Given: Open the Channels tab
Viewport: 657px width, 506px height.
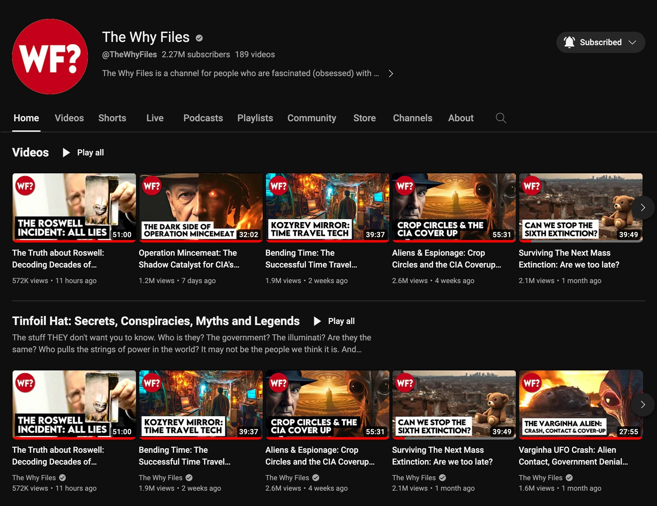Looking at the screenshot, I should [x=412, y=118].
